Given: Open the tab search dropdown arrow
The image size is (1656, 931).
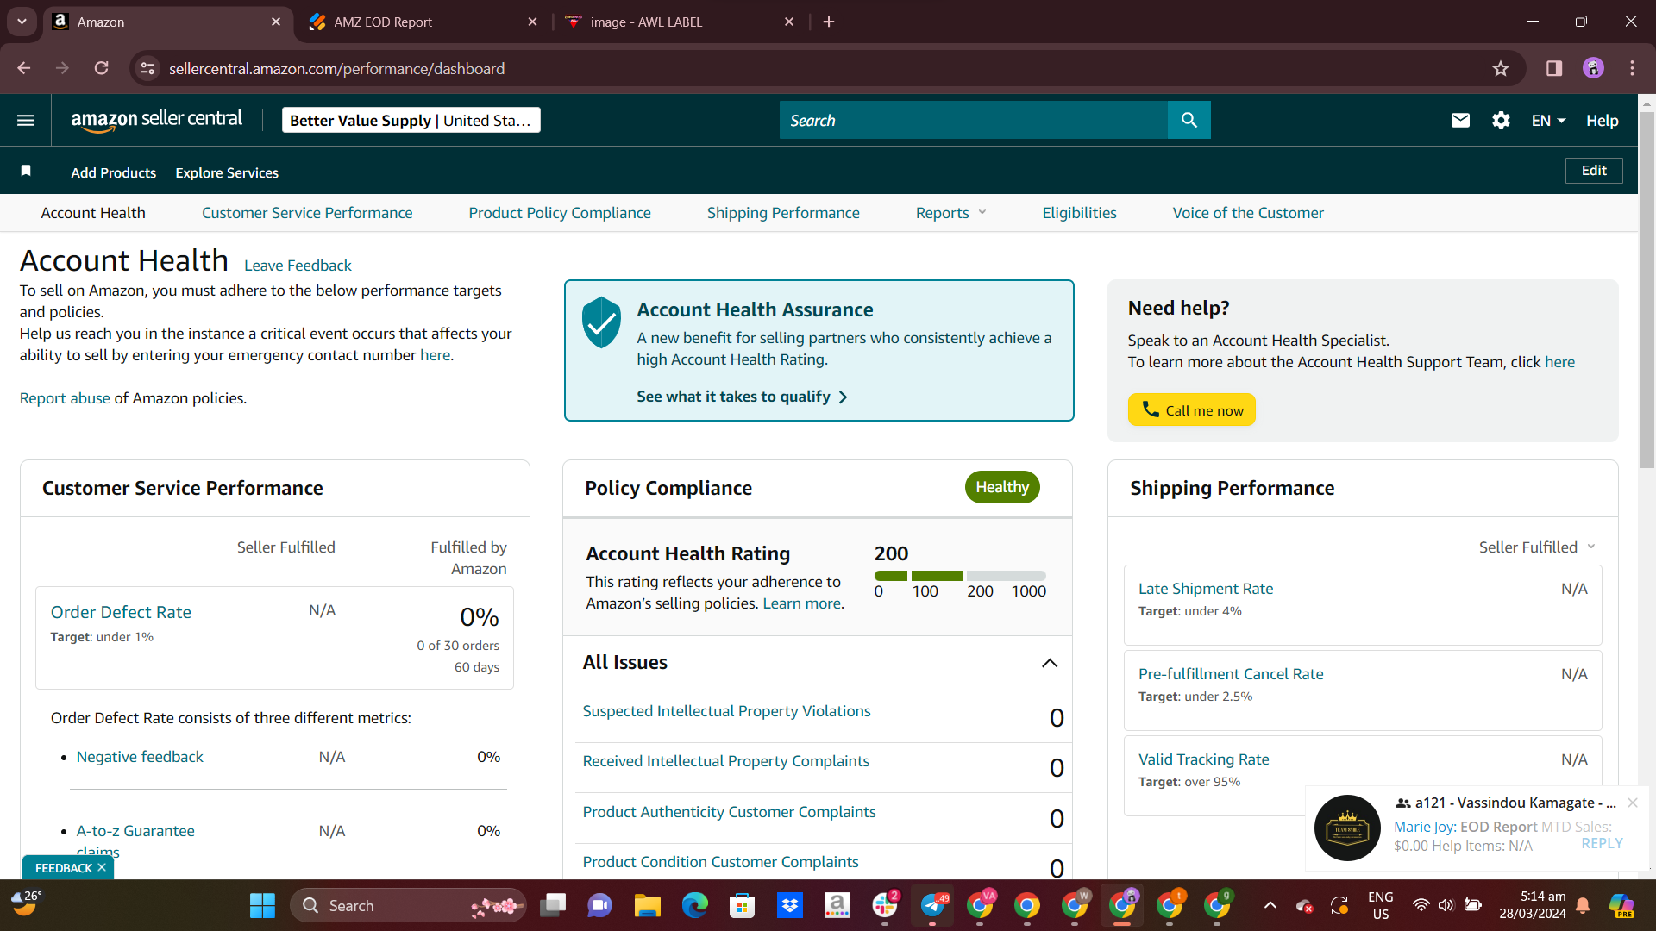Looking at the screenshot, I should (x=22, y=22).
